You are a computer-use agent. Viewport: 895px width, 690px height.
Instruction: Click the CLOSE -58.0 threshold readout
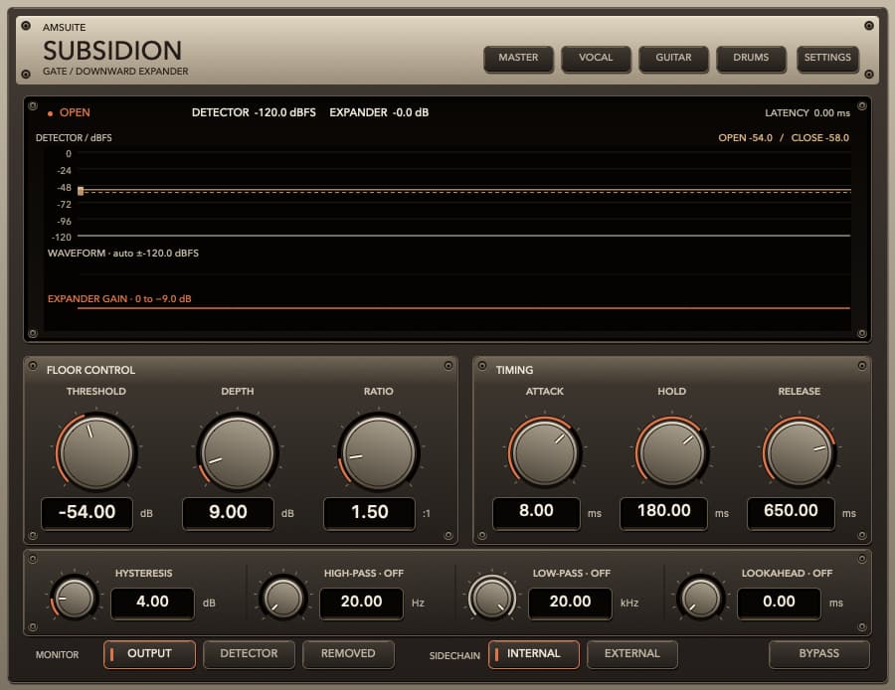(x=820, y=138)
